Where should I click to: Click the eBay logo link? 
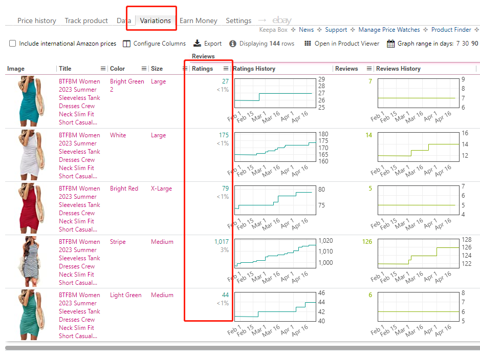pos(282,20)
